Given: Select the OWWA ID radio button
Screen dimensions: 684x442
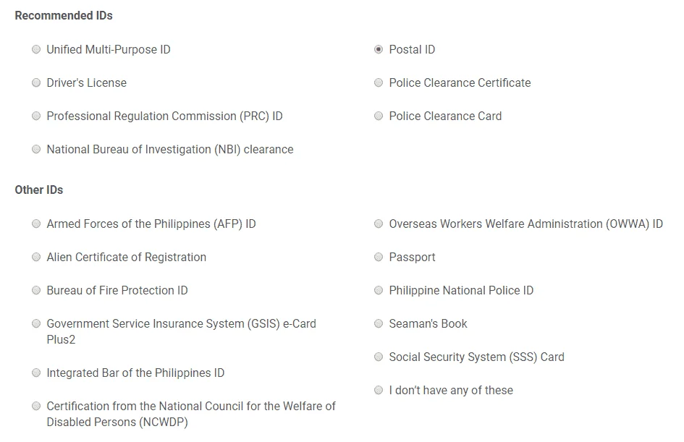Looking at the screenshot, I should pyautogui.click(x=379, y=224).
